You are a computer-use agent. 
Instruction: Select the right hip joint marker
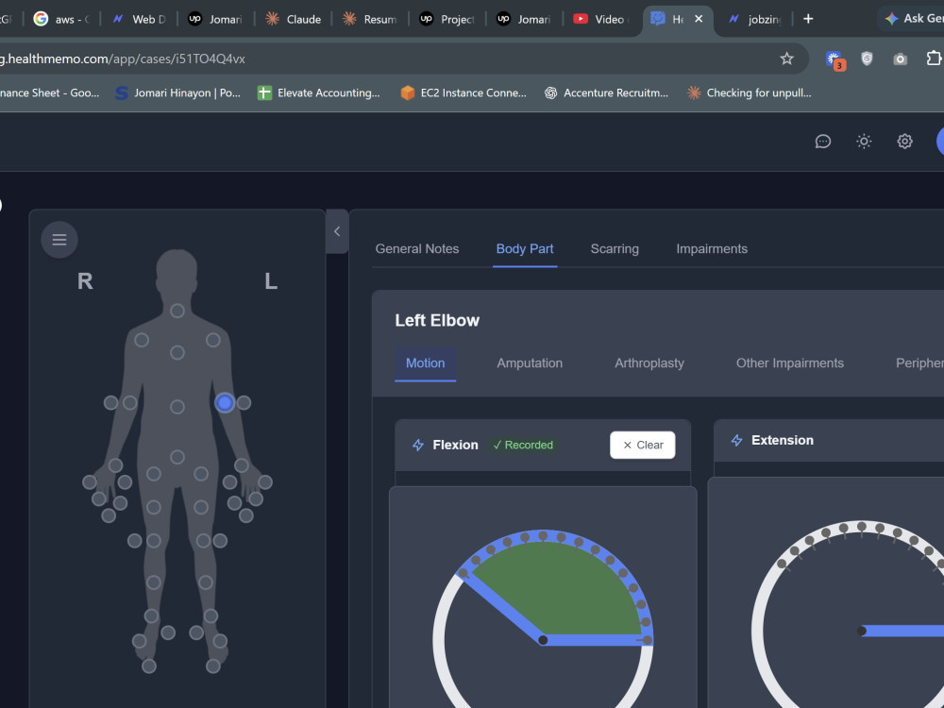154,474
